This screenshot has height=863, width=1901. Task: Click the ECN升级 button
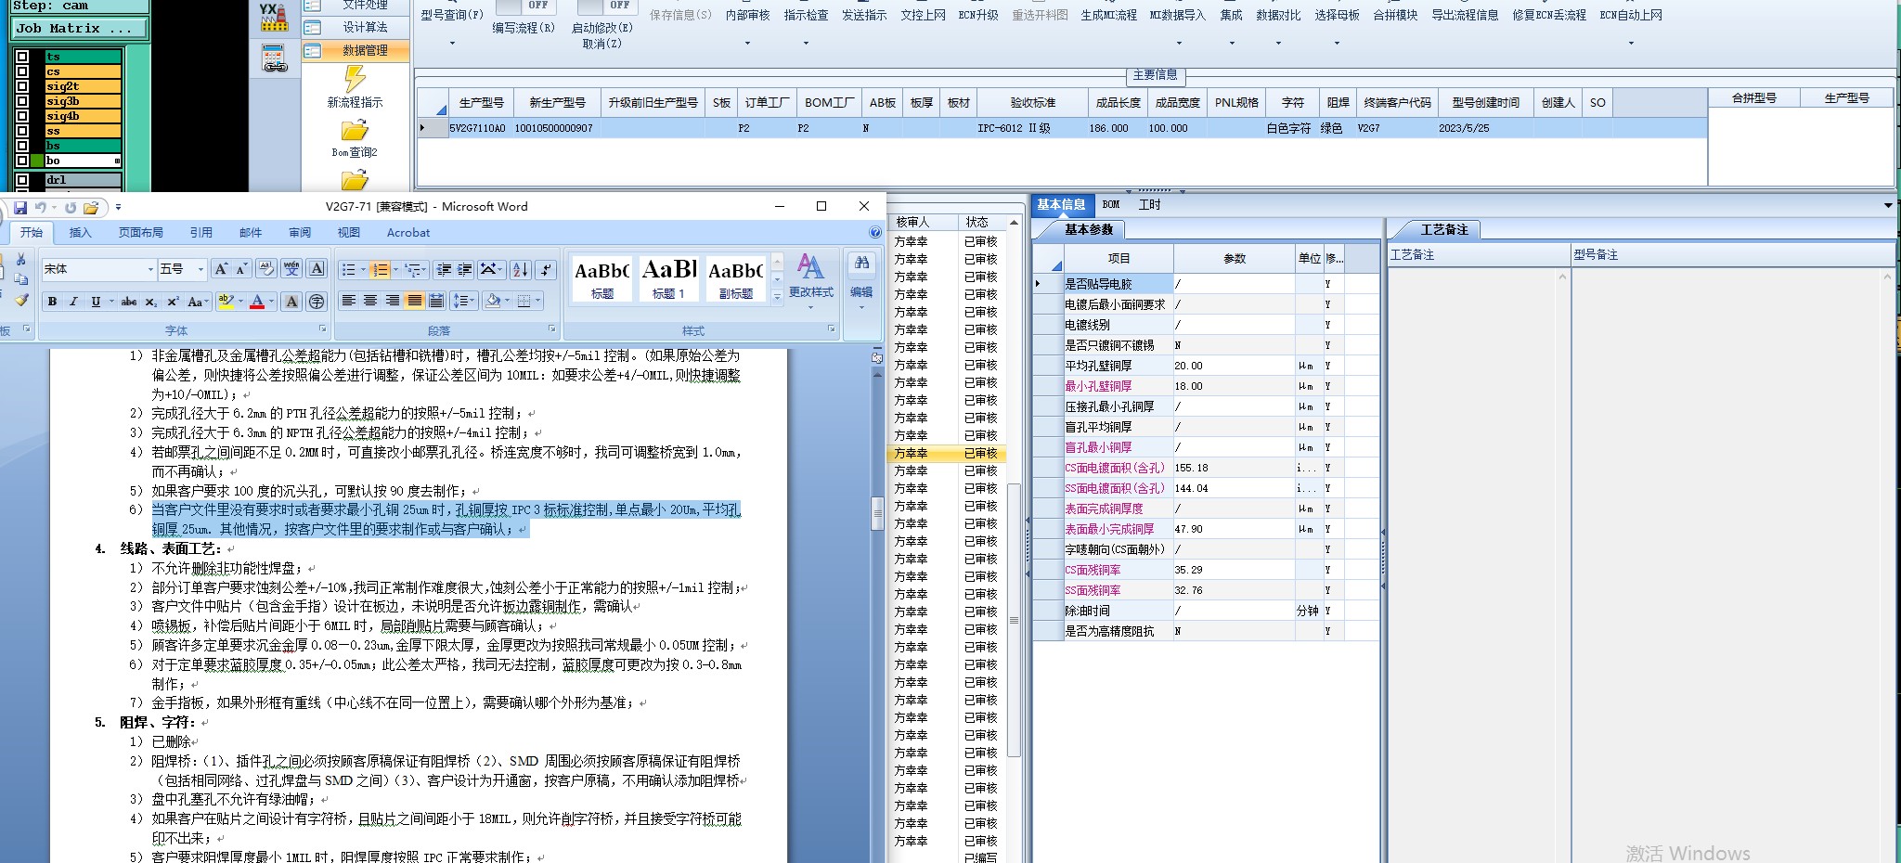point(979,15)
